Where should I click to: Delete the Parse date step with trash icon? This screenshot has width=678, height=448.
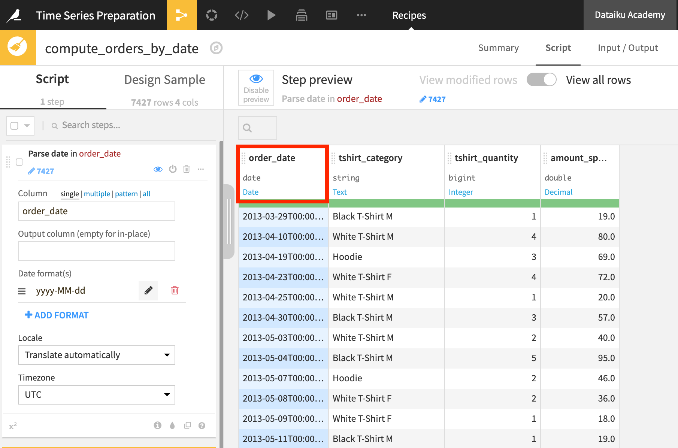pos(186,169)
